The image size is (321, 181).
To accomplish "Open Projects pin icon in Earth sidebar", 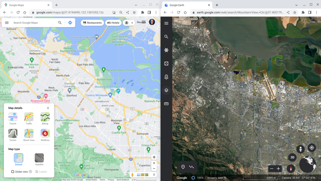I will point(166,77).
